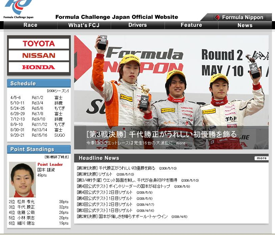Select schedule row 5/24-25 Rd.5/6
This screenshot has width=275, height=235.
pos(38,108)
